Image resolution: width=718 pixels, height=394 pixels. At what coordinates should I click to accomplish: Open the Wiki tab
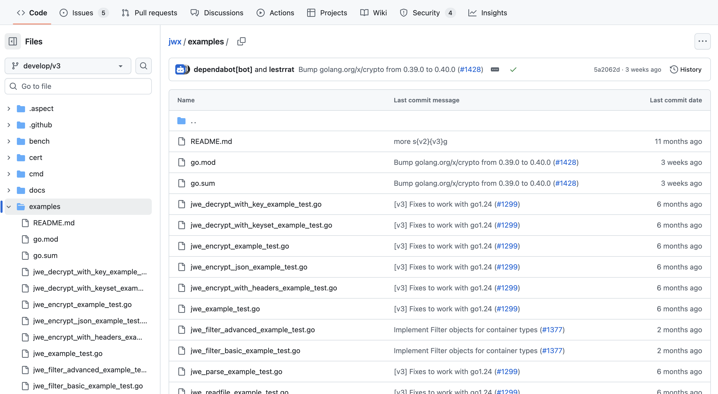tap(374, 13)
